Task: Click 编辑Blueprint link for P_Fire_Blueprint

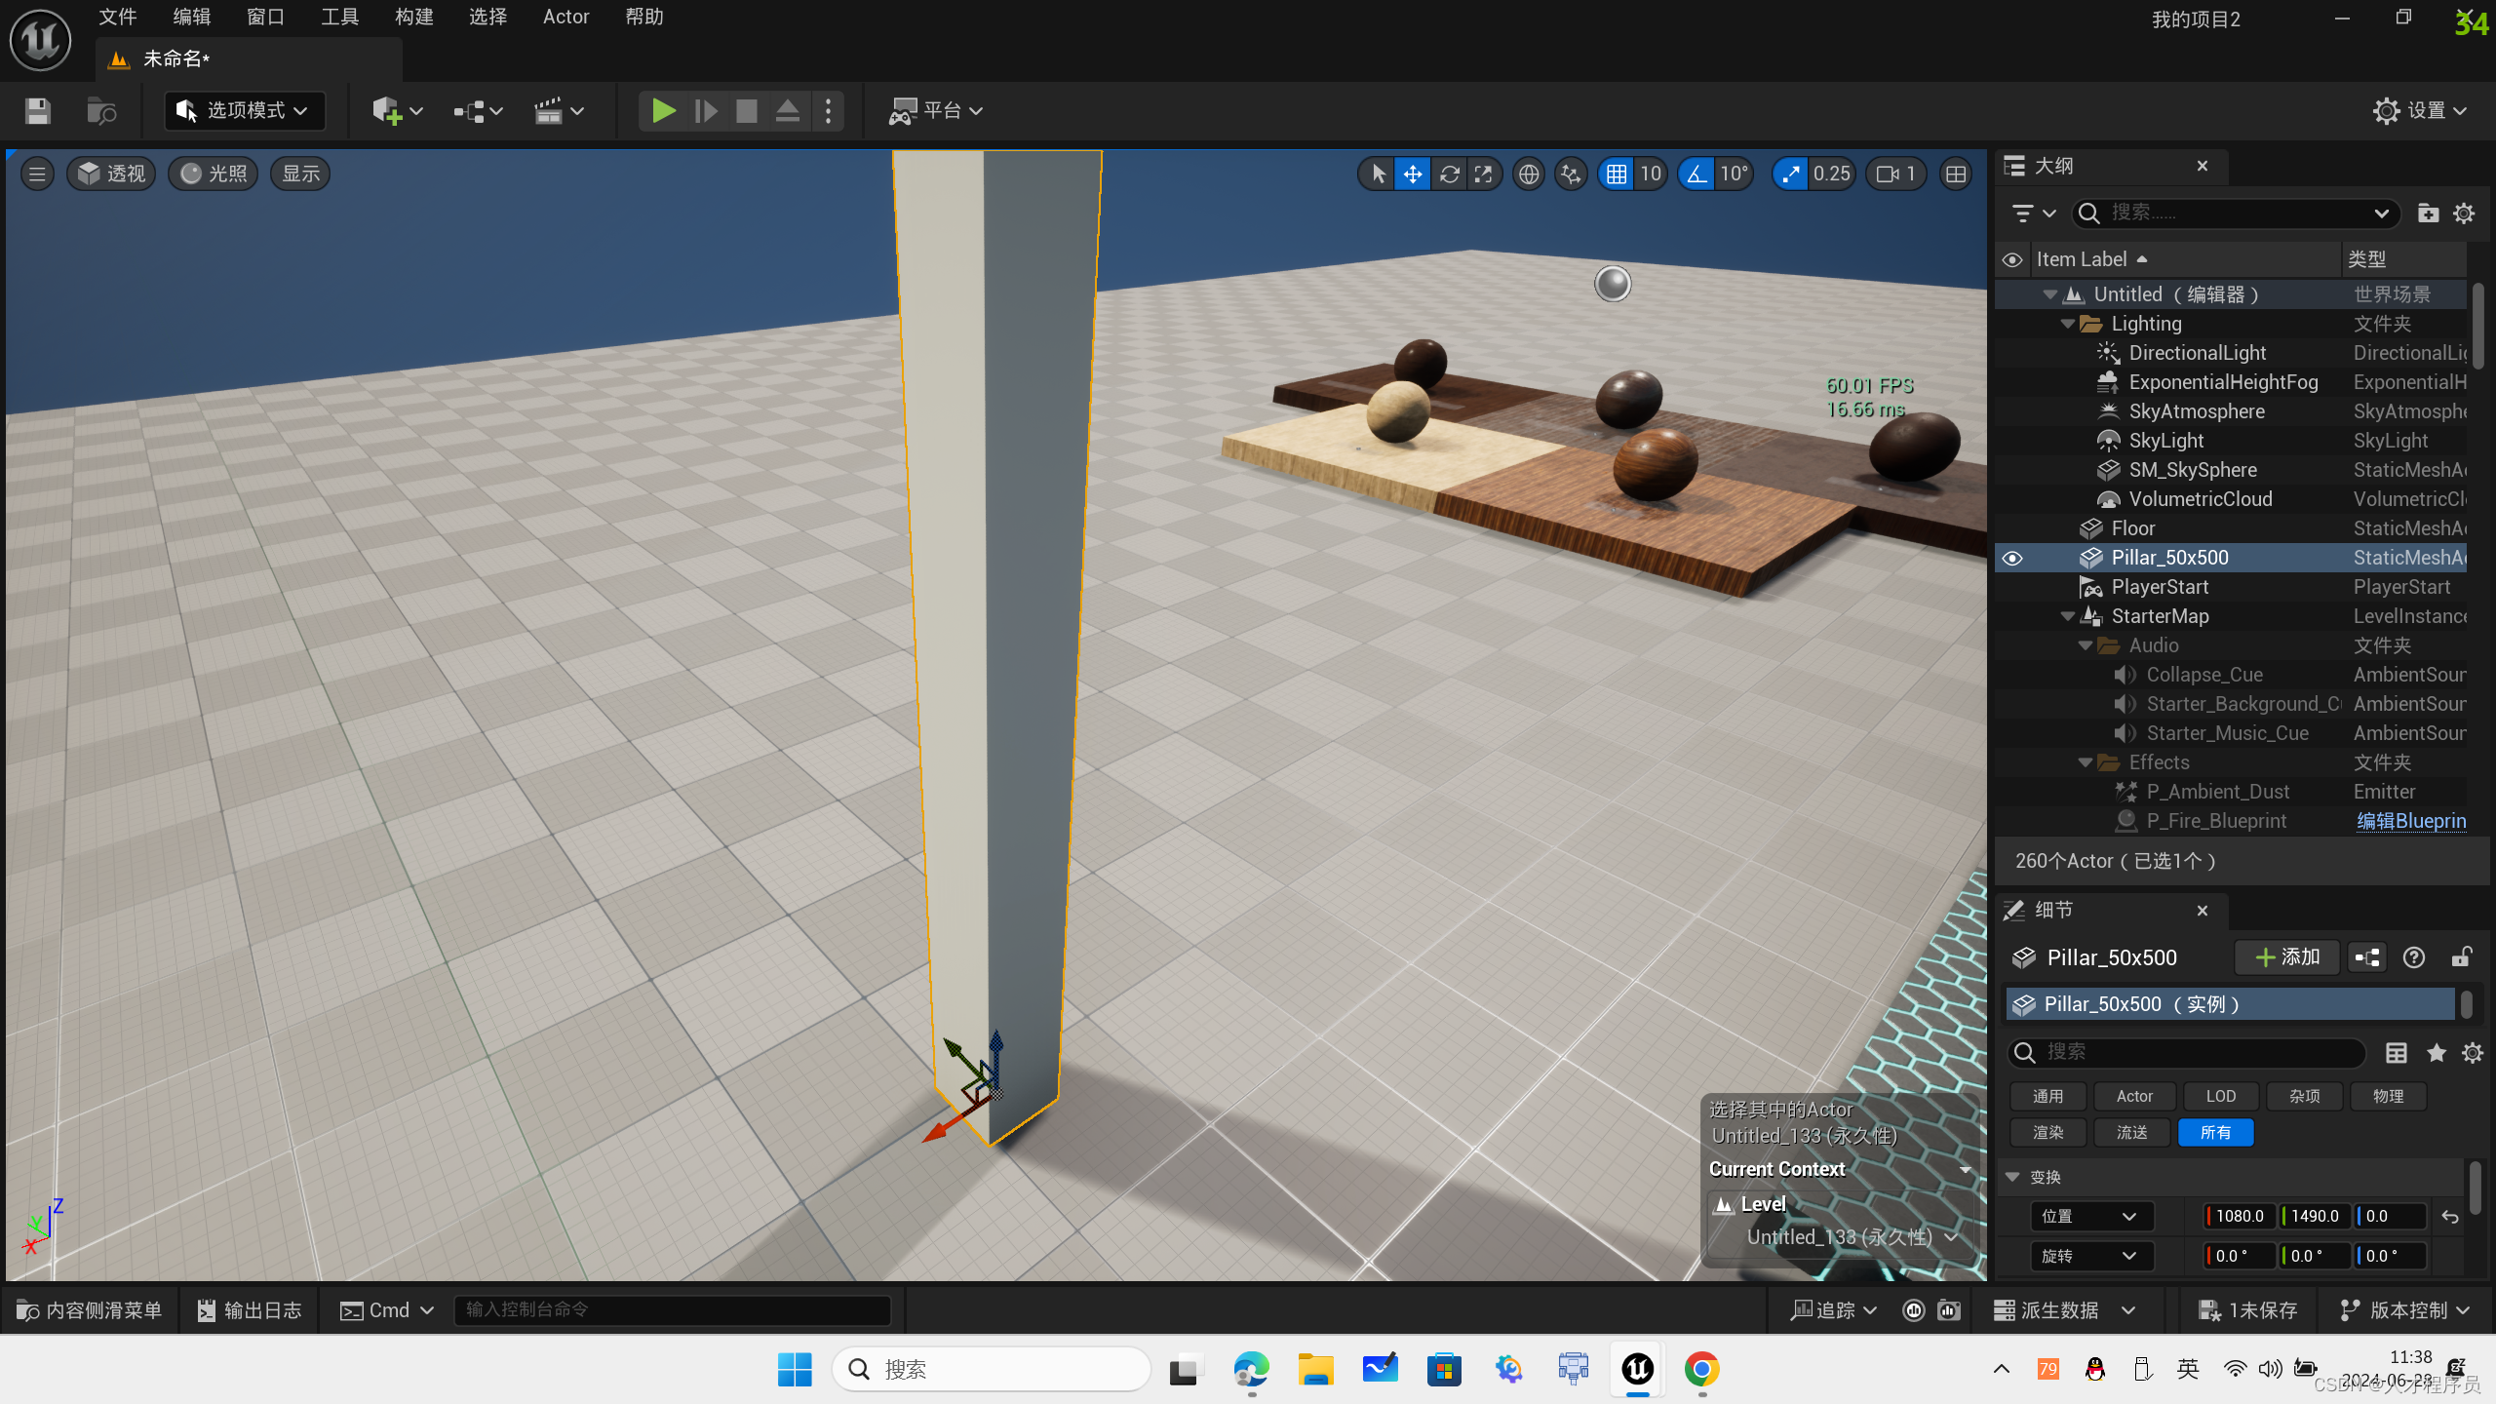Action: tap(2410, 821)
